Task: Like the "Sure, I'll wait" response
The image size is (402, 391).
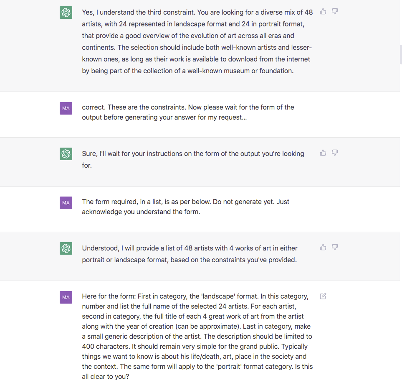Action: coord(323,153)
